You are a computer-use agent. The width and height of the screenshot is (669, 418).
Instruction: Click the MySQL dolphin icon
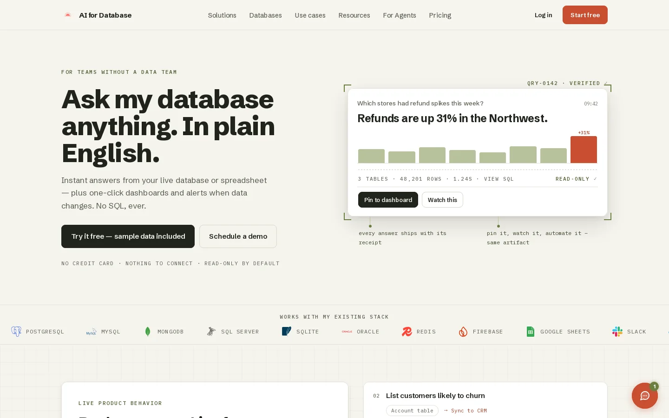tap(92, 332)
